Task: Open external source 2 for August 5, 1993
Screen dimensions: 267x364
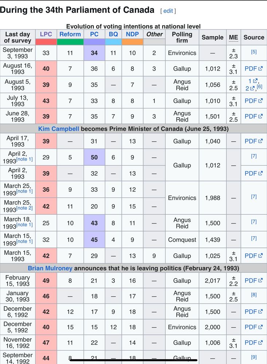Action: pyautogui.click(x=250, y=88)
